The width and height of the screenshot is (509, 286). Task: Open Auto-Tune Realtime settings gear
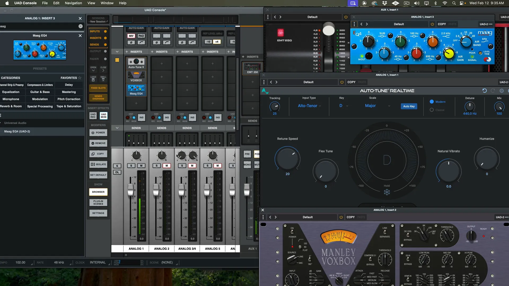pos(502,91)
